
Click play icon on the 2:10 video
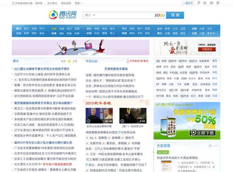click(x=122, y=121)
